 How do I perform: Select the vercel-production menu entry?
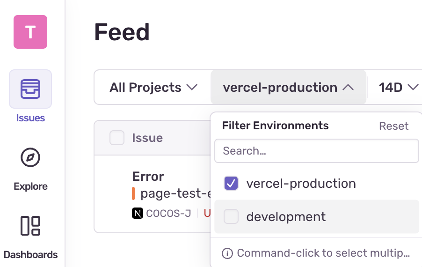[301, 183]
